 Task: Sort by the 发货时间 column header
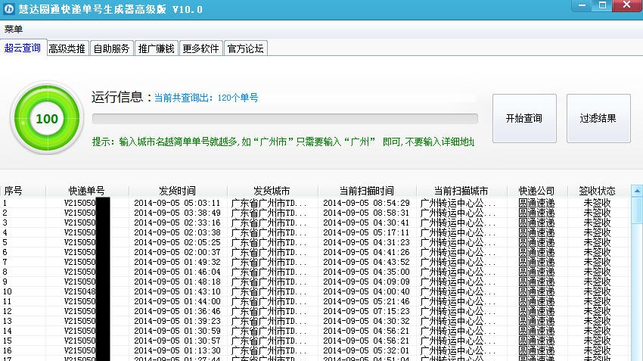[177, 191]
